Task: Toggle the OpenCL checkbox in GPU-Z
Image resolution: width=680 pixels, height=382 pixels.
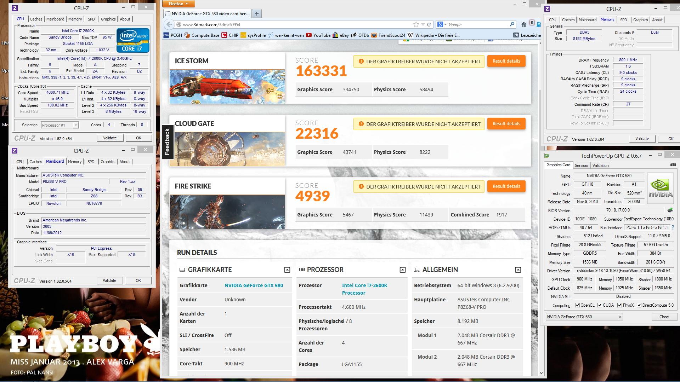Action: point(577,305)
